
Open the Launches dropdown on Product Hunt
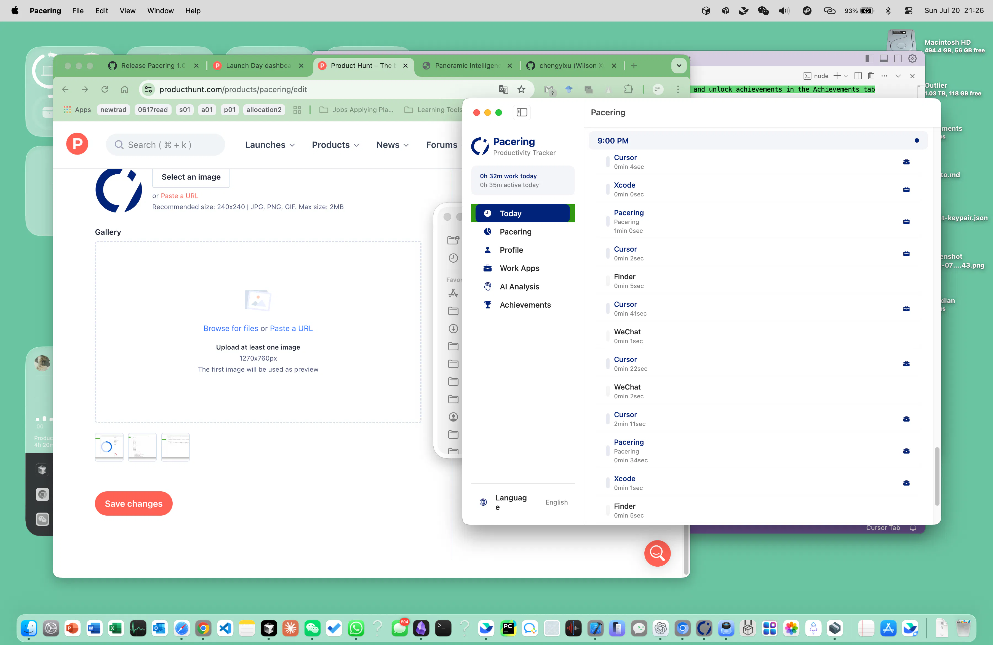tap(270, 145)
